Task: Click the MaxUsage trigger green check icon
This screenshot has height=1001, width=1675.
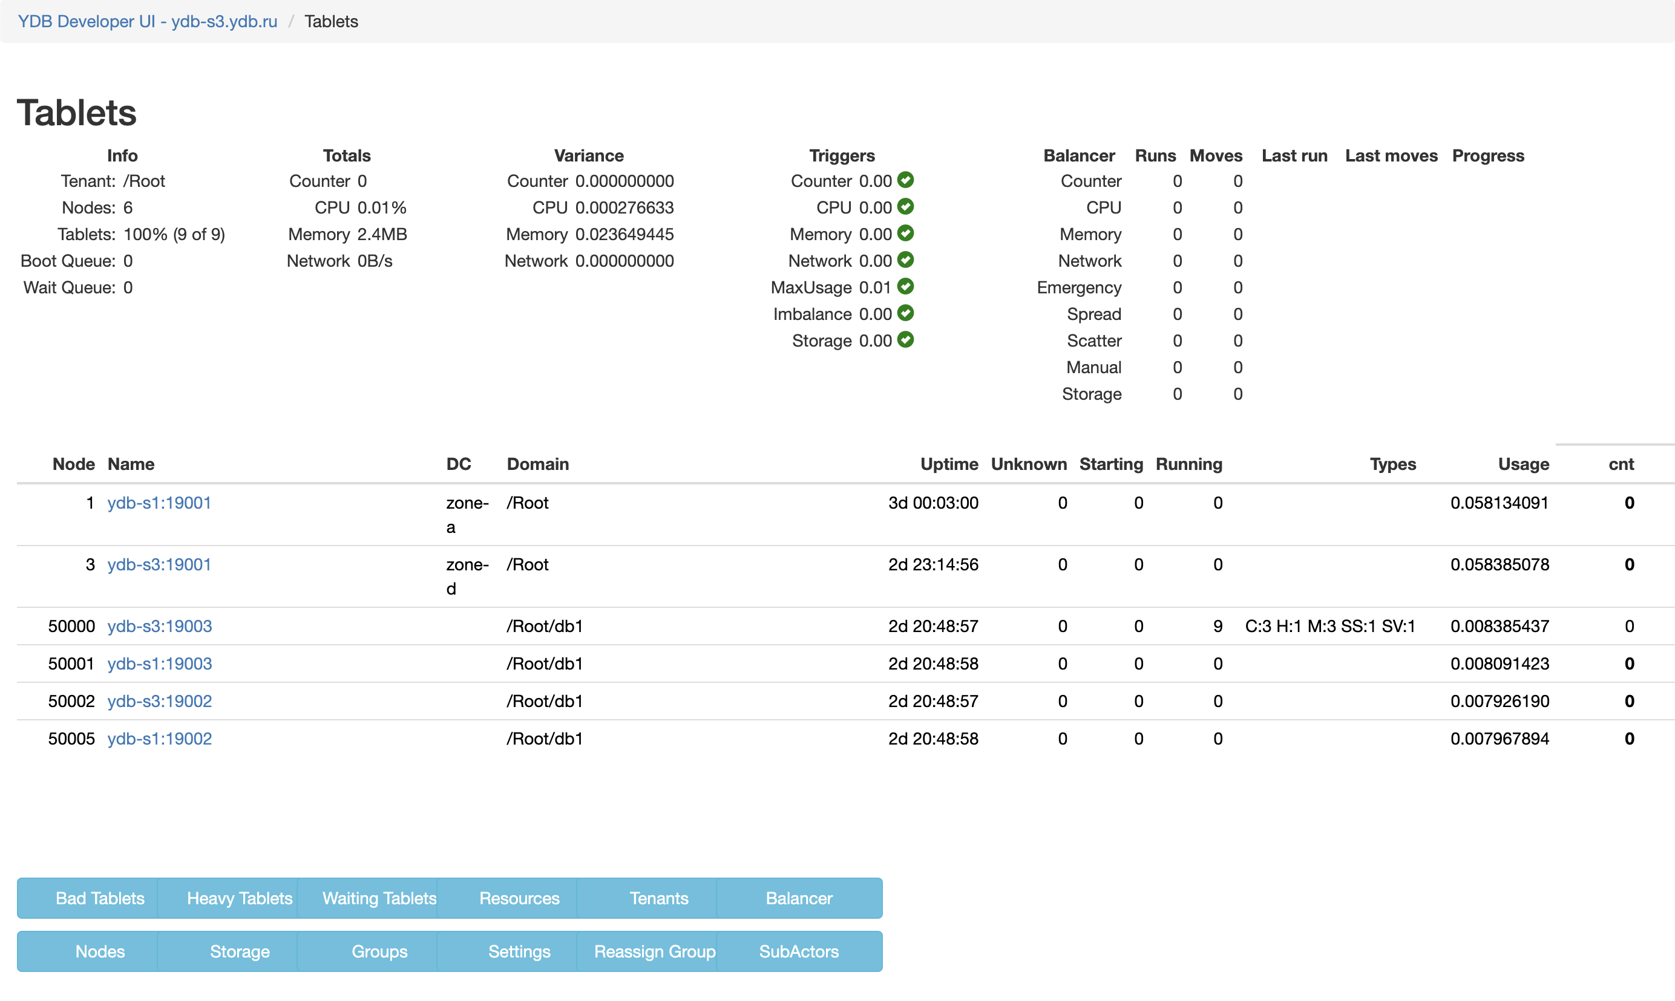Action: tap(906, 287)
